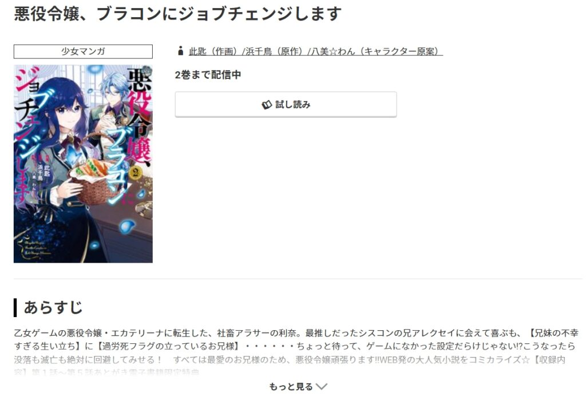Image resolution: width=586 pixels, height=400 pixels.
Task: Click the downward chevron next to もっと見る
Action: point(322,386)
